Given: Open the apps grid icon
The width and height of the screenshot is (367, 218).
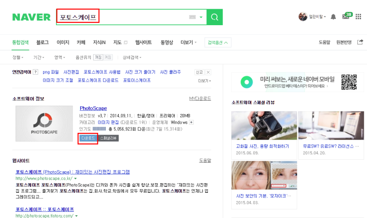Looking at the screenshot, I should coord(358,16).
